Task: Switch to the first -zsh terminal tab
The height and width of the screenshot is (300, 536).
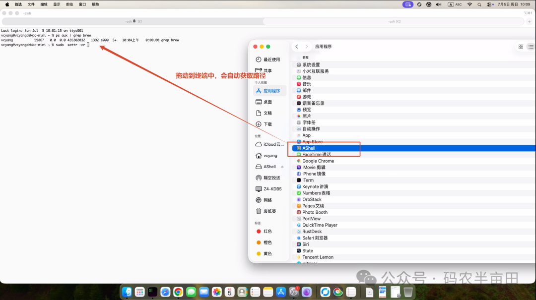Action: [x=133, y=21]
